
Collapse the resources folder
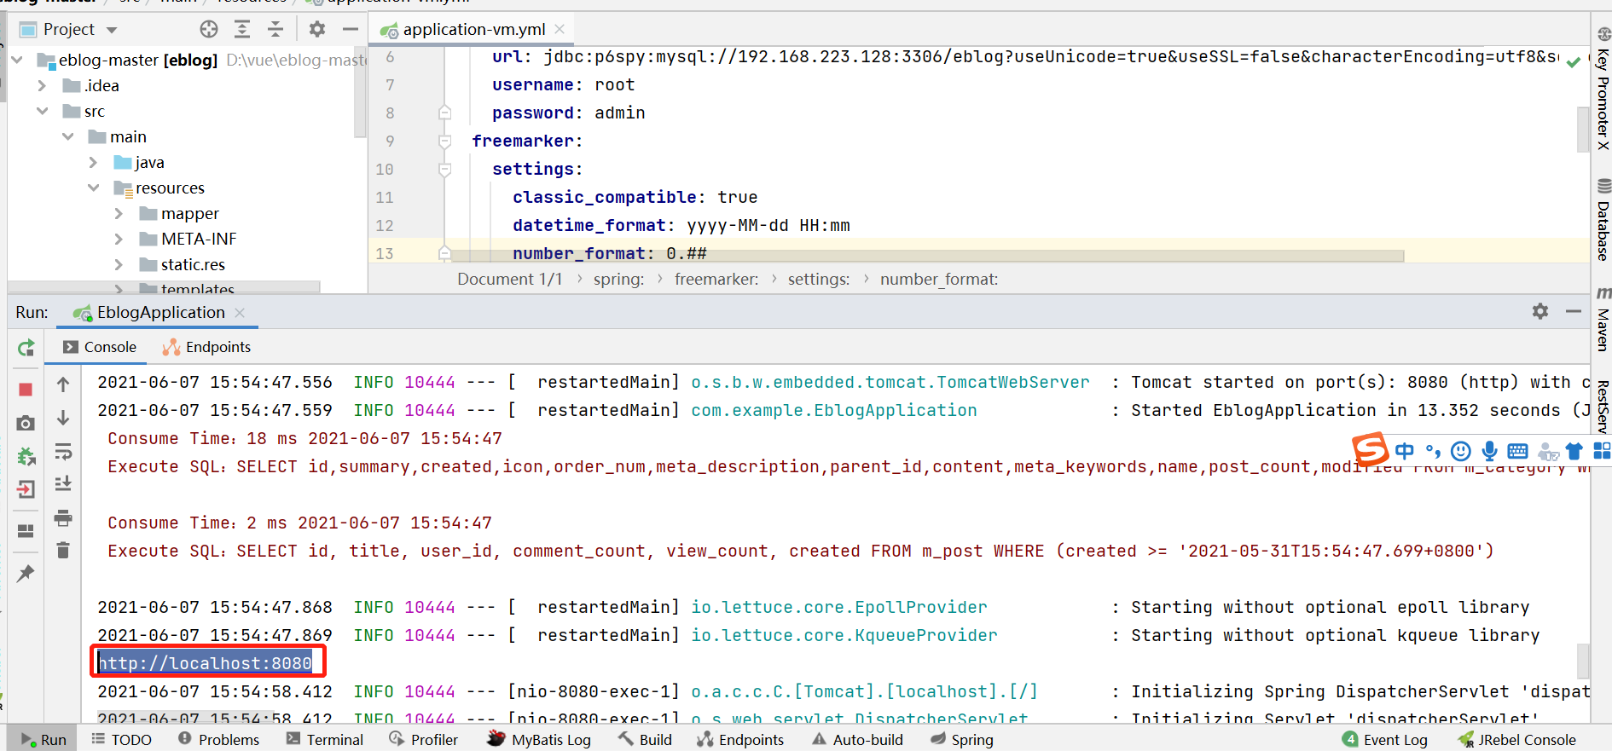(x=93, y=188)
